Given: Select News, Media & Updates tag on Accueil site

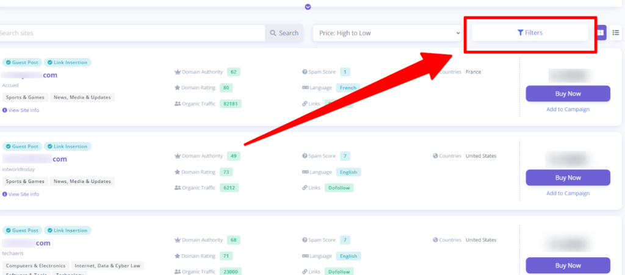Looking at the screenshot, I should [82, 97].
